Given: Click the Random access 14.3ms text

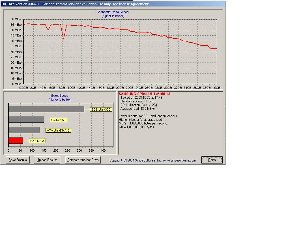Looking at the screenshot, I should point(137,101).
